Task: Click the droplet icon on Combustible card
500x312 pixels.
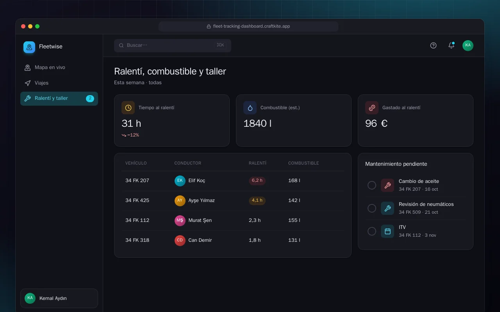Action: [250, 108]
